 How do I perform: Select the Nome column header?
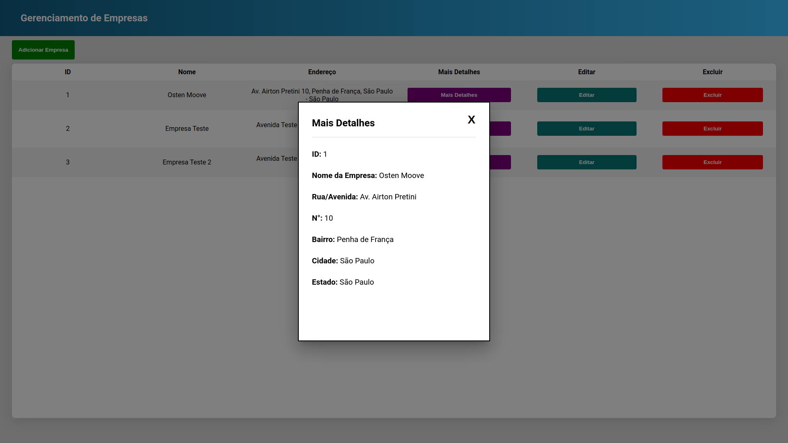(187, 72)
